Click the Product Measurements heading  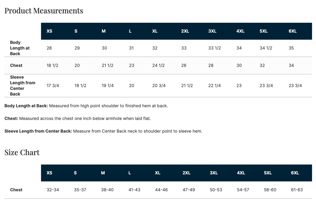click(44, 11)
